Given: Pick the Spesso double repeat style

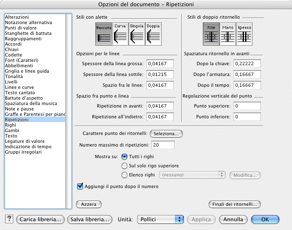Looking at the screenshot, I should point(244,34).
